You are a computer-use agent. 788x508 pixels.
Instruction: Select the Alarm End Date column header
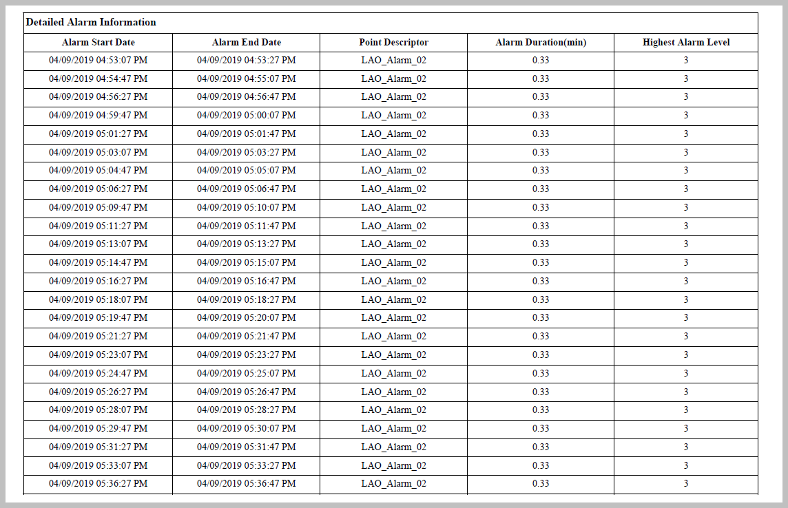pos(246,42)
